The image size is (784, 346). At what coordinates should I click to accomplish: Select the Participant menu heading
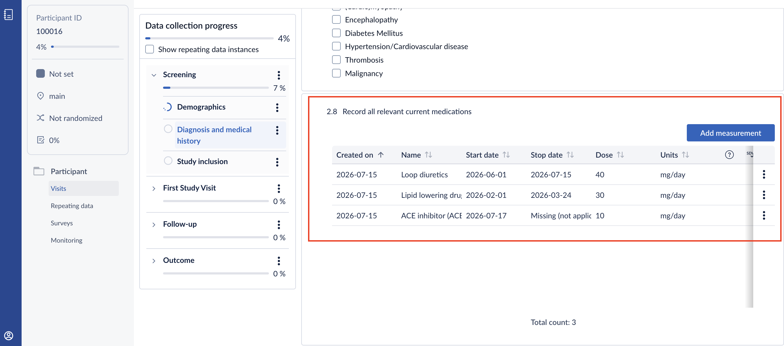(x=69, y=171)
